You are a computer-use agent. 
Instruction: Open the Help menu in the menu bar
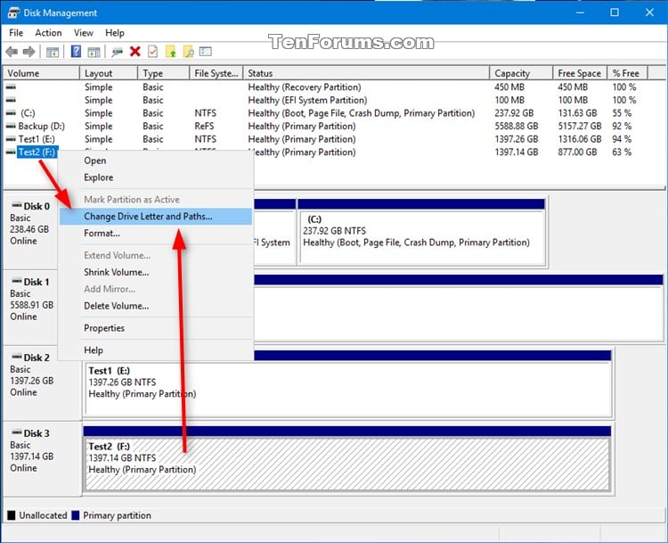(115, 33)
